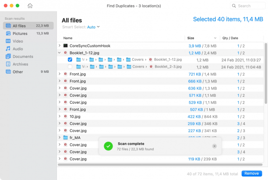Click '259 KB' Cover.jpg size value
The image size is (268, 180).
point(194,124)
